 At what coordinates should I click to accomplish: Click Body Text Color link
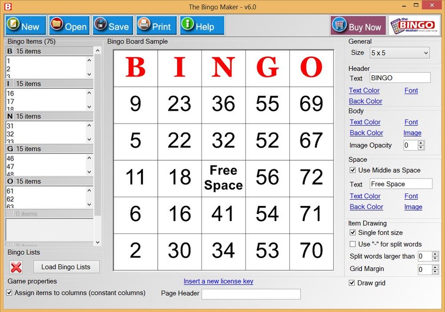pyautogui.click(x=365, y=122)
